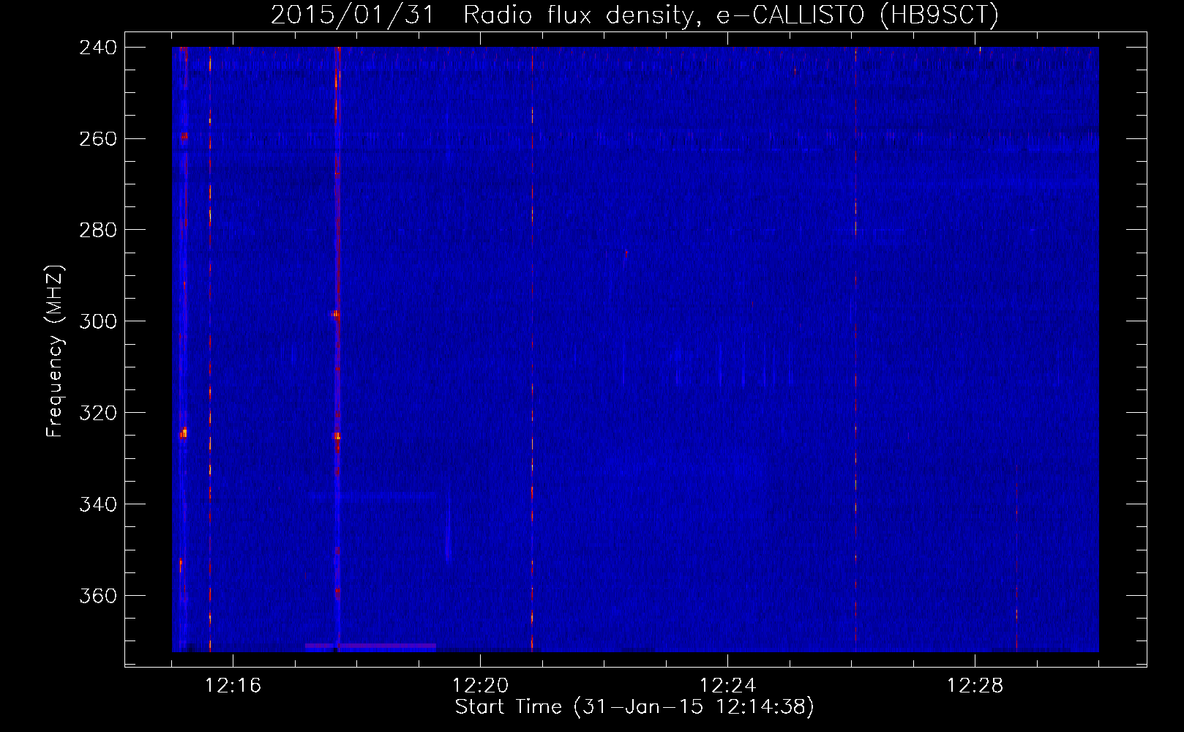The width and height of the screenshot is (1184, 732).
Task: Click the bright burst at 300 MHz
Action: [336, 314]
